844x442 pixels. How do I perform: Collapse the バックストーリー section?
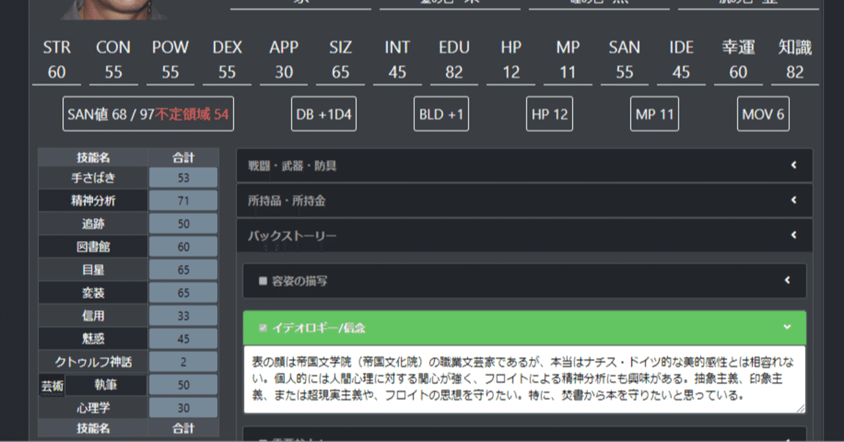(x=524, y=236)
